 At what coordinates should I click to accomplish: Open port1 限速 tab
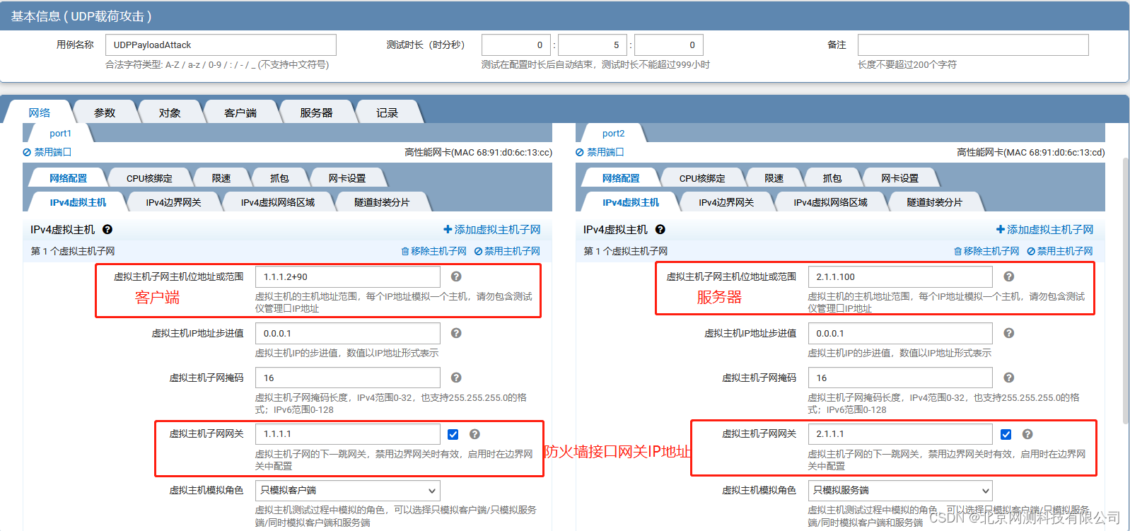pos(221,178)
